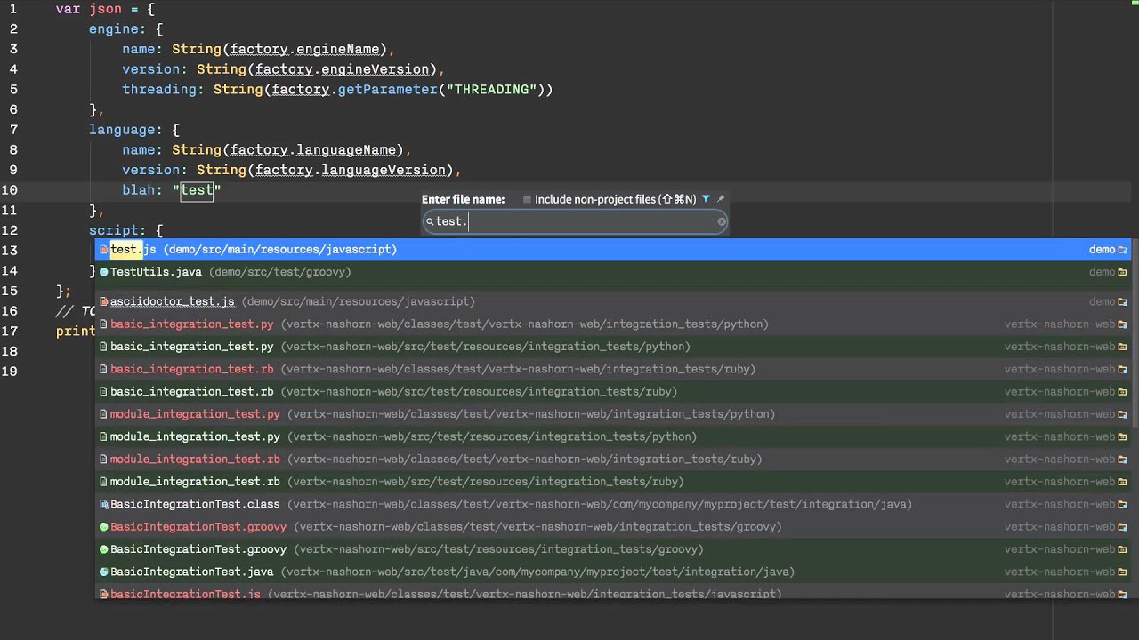Open BasicIntegrationTest.groovy under src/test/resources
This screenshot has width=1139, height=640.
click(x=613, y=549)
